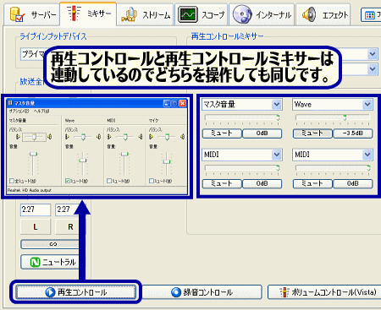
Task: Click the left level input field showing 2.27
Action: [x=36, y=209]
